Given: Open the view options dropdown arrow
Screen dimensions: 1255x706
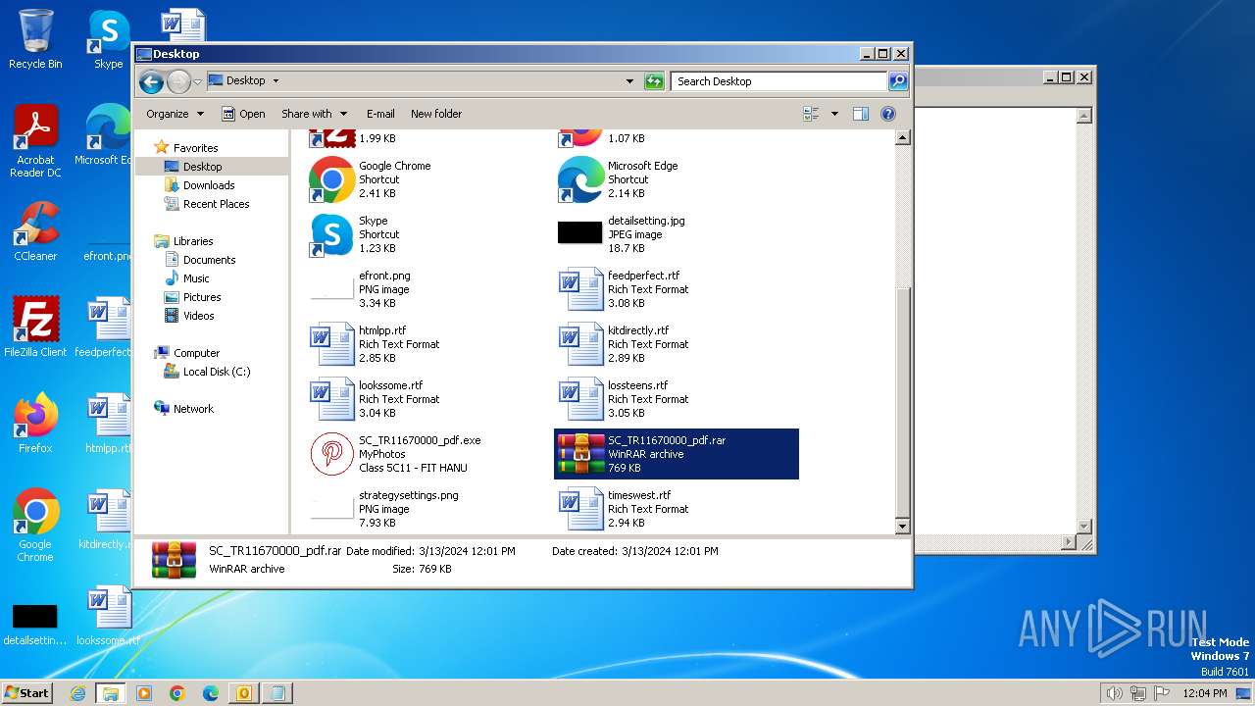Looking at the screenshot, I should [834, 114].
